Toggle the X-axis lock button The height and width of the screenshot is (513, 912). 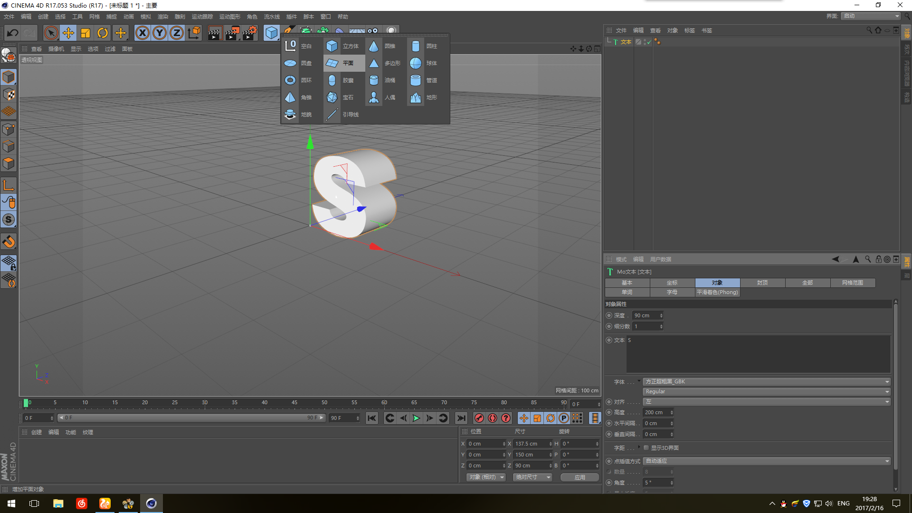pyautogui.click(x=142, y=33)
